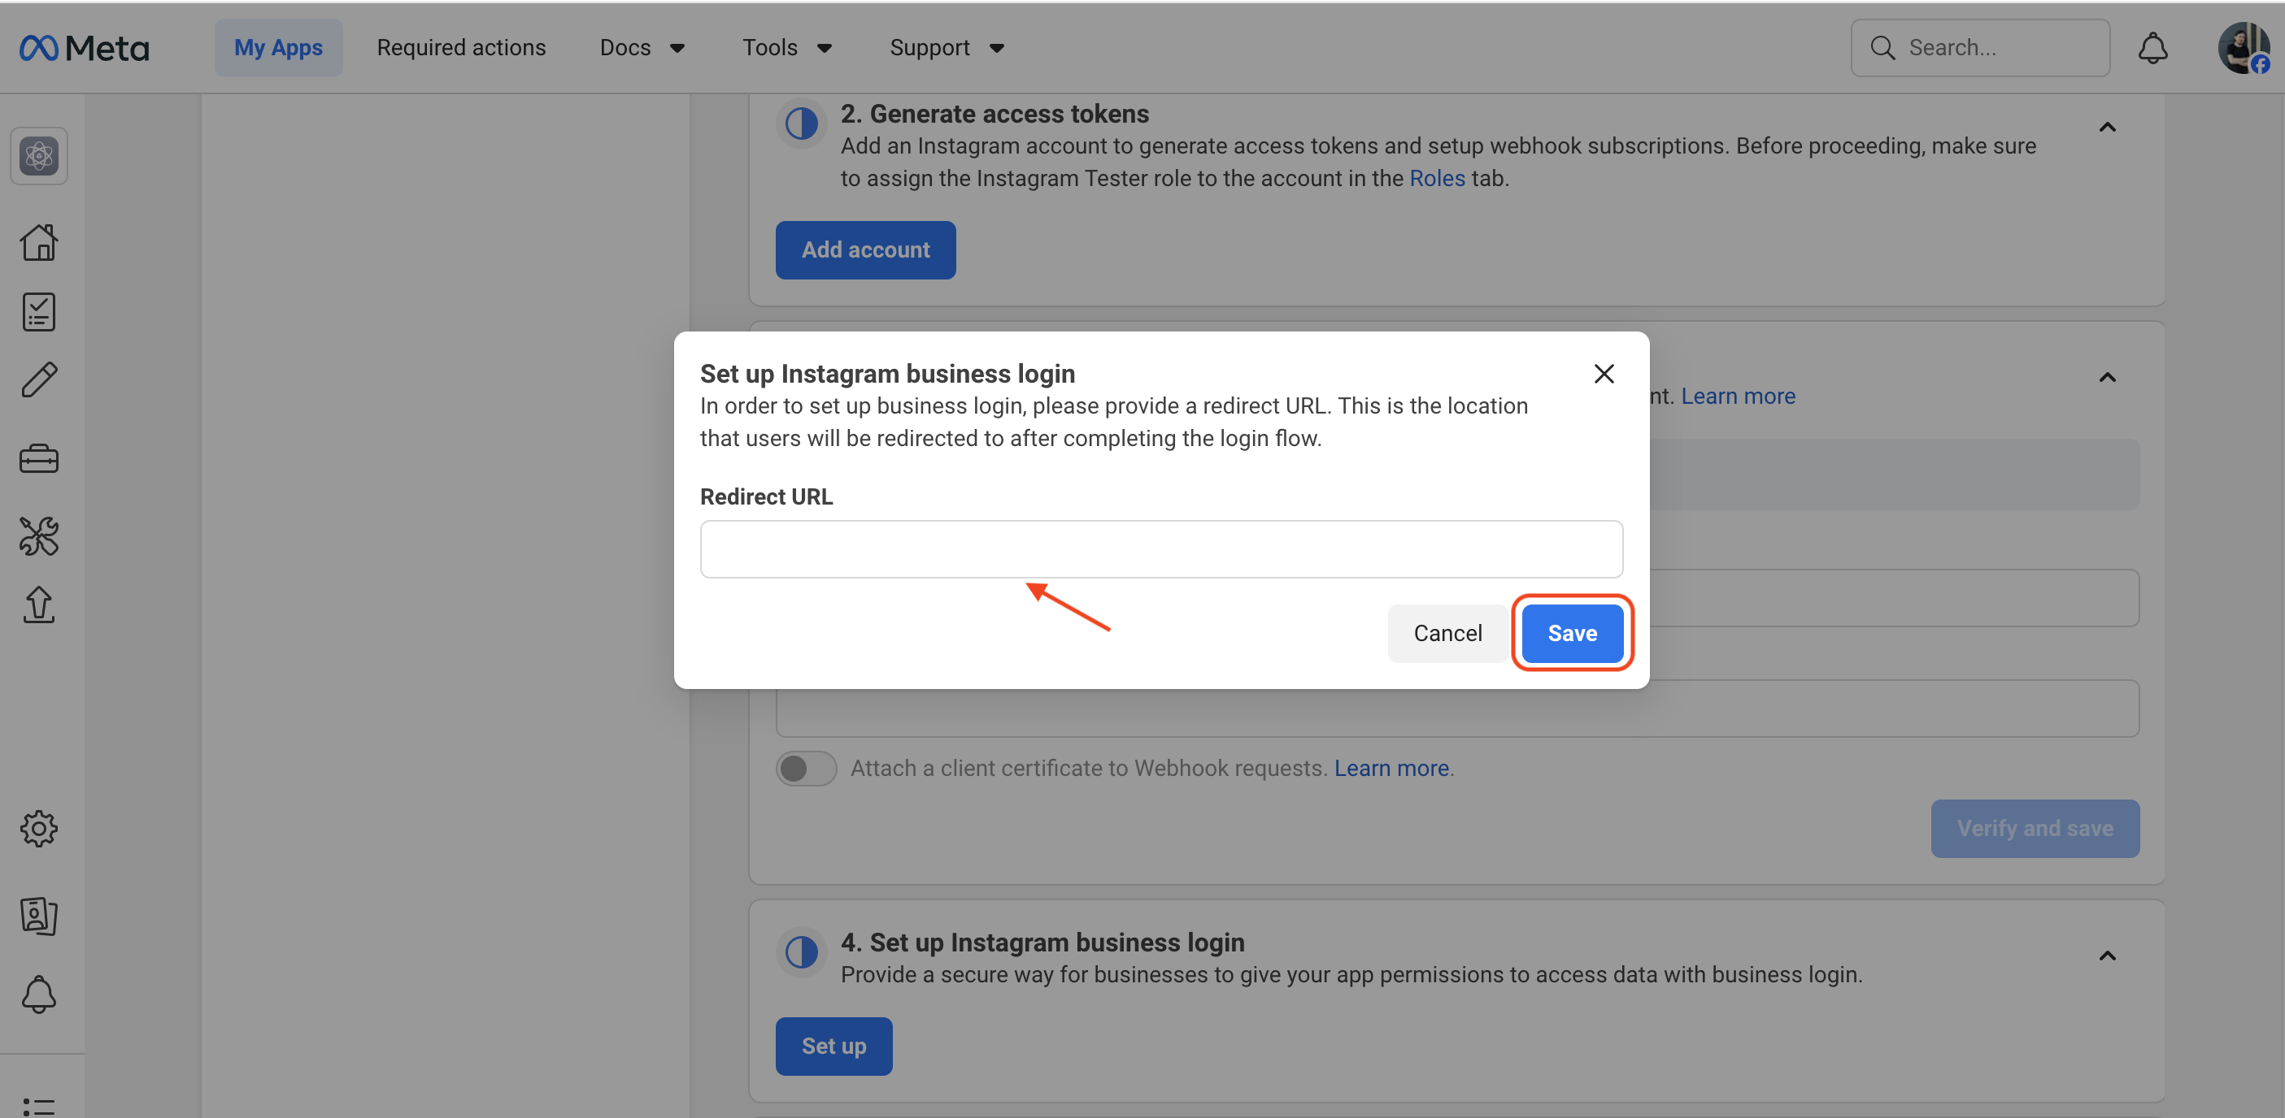
Task: Click the Save button in the dialog
Action: coord(1572,633)
